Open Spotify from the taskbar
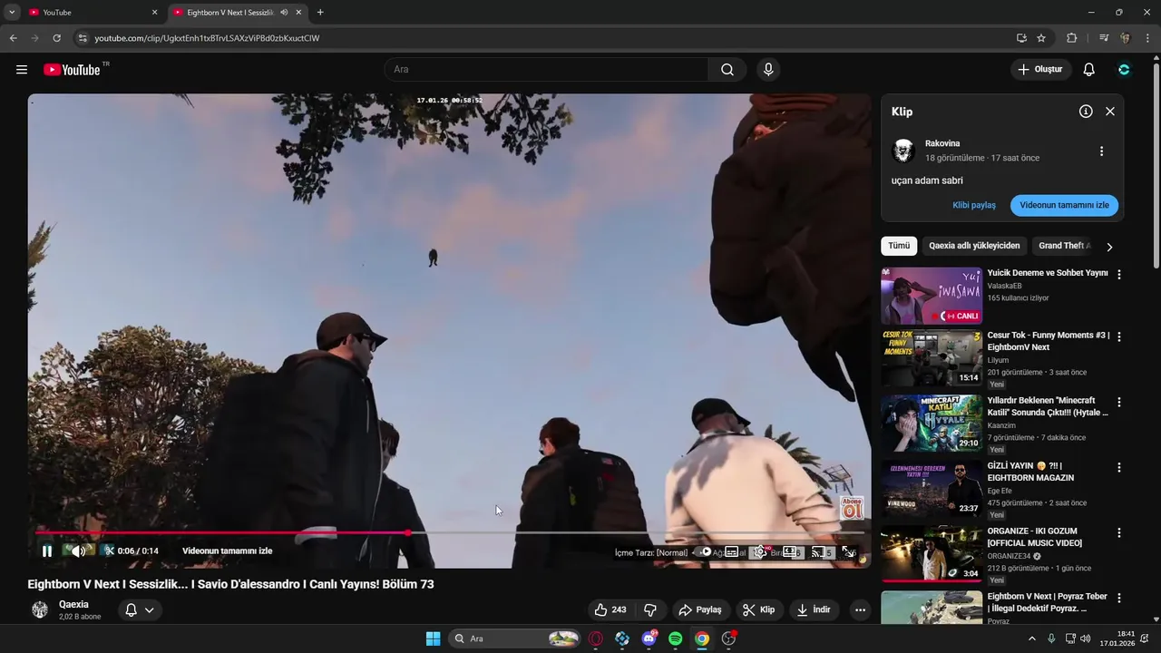This screenshot has width=1161, height=653. tap(675, 638)
